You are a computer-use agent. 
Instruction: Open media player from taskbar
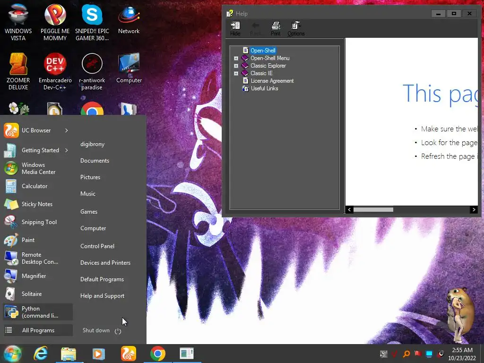[98, 354]
